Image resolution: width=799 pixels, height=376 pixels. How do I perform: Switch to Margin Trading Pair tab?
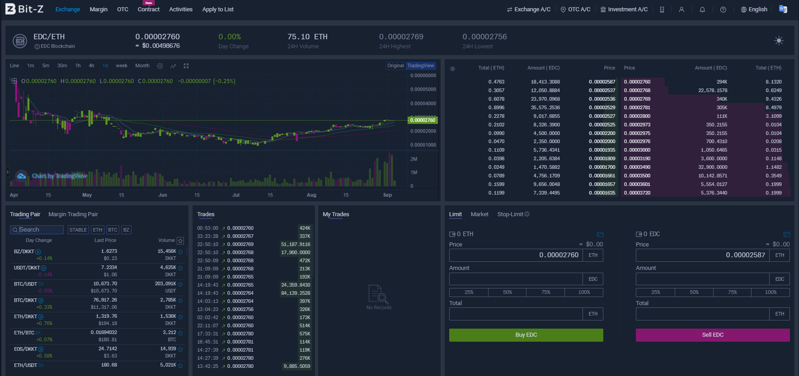point(73,214)
